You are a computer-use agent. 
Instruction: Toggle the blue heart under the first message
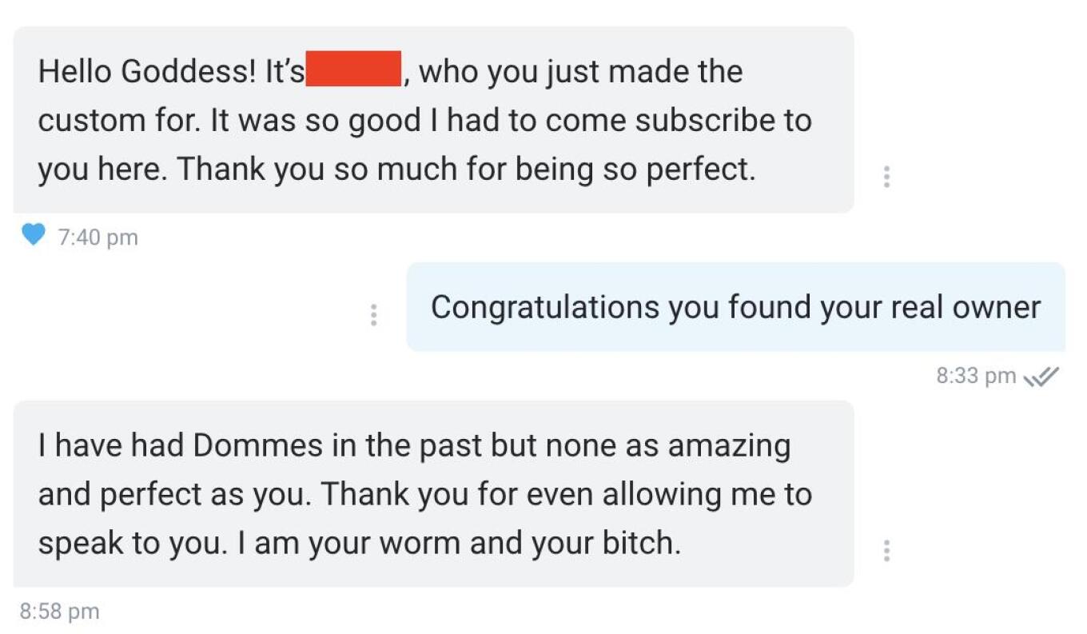[33, 236]
